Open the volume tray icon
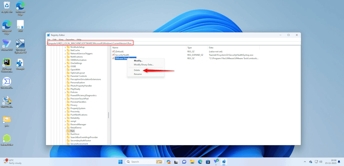The image size is (344, 166). (321, 162)
